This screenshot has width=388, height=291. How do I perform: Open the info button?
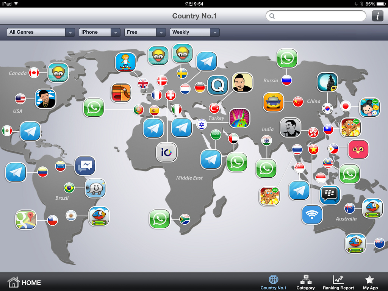point(377,16)
